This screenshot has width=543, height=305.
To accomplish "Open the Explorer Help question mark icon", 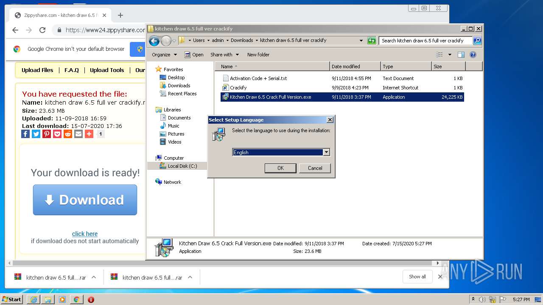I will [x=473, y=55].
